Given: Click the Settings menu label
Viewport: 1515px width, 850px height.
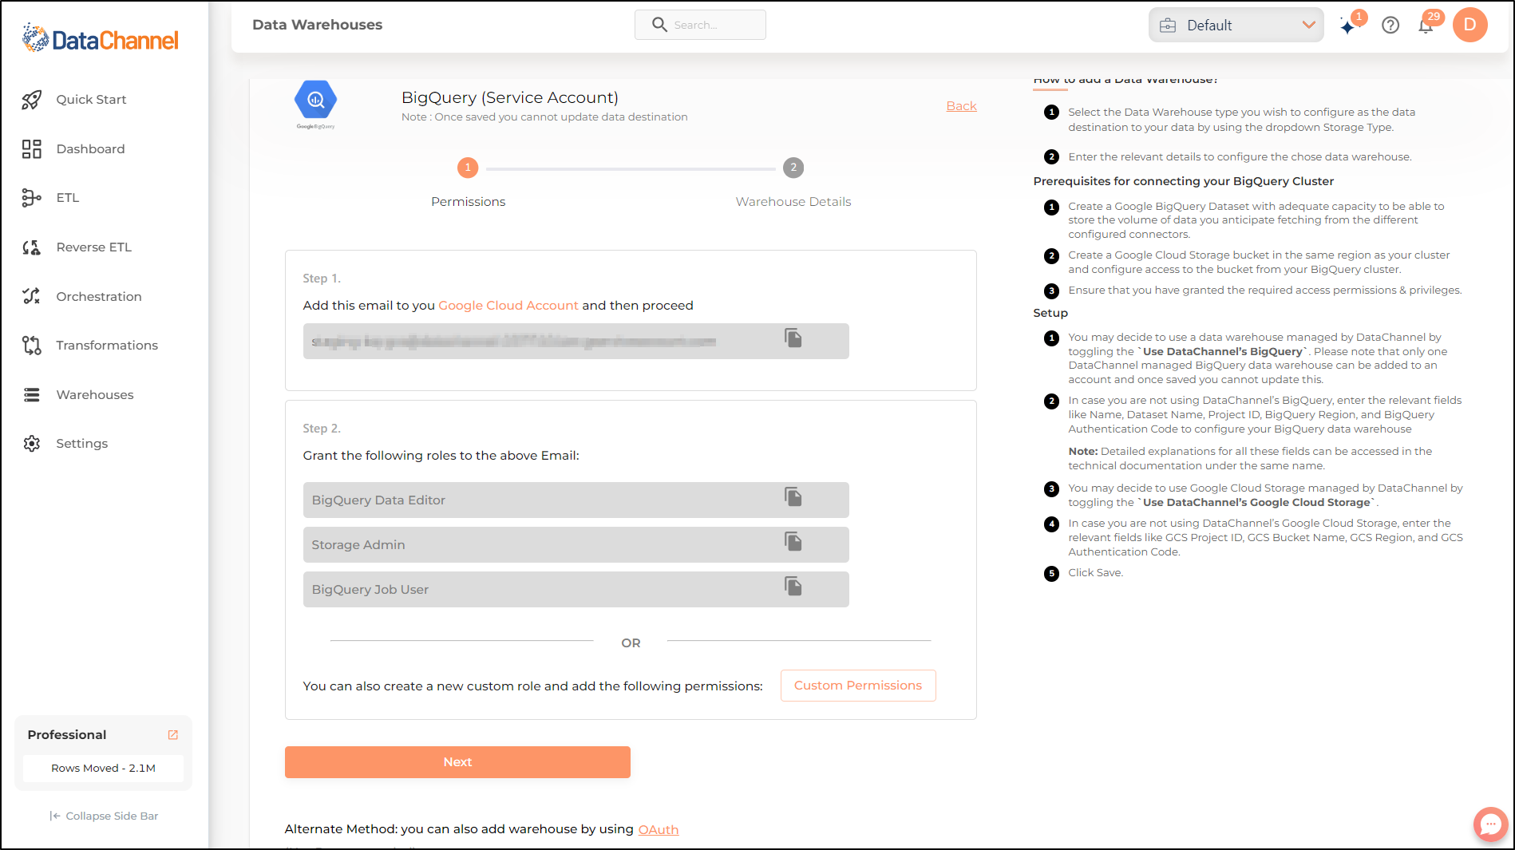Looking at the screenshot, I should coord(82,444).
